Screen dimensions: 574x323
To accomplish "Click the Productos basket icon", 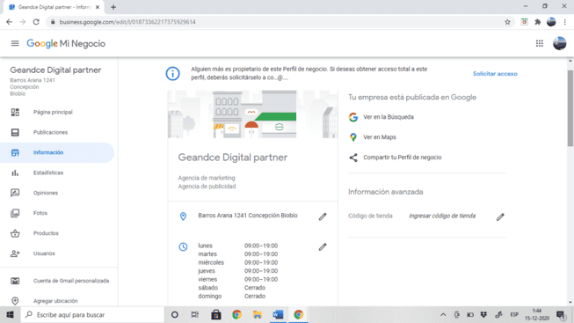I will pos(15,233).
